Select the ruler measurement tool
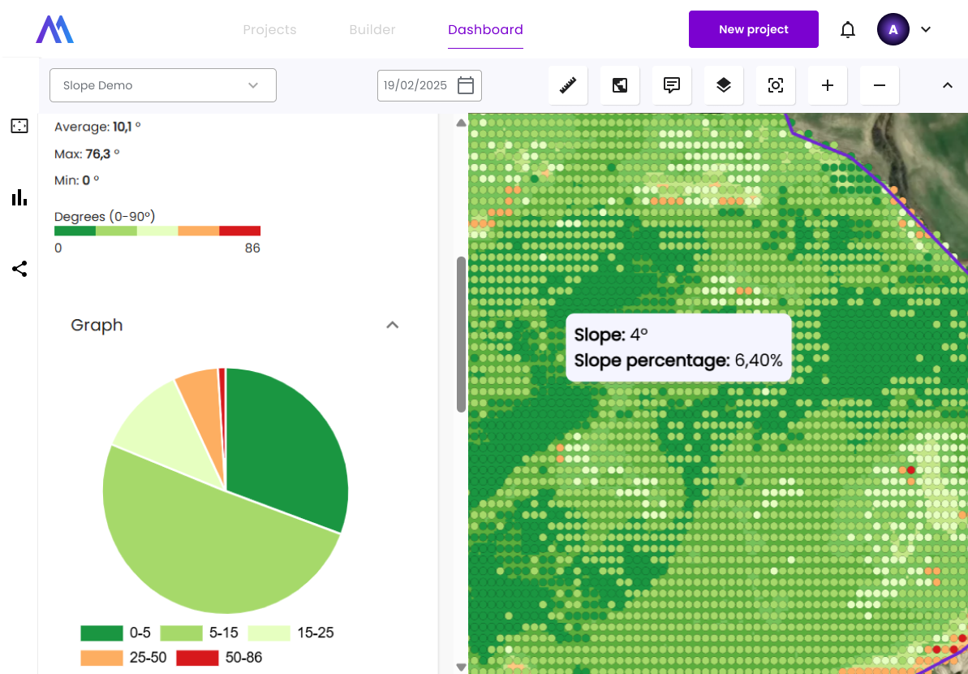The image size is (968, 674). point(568,85)
